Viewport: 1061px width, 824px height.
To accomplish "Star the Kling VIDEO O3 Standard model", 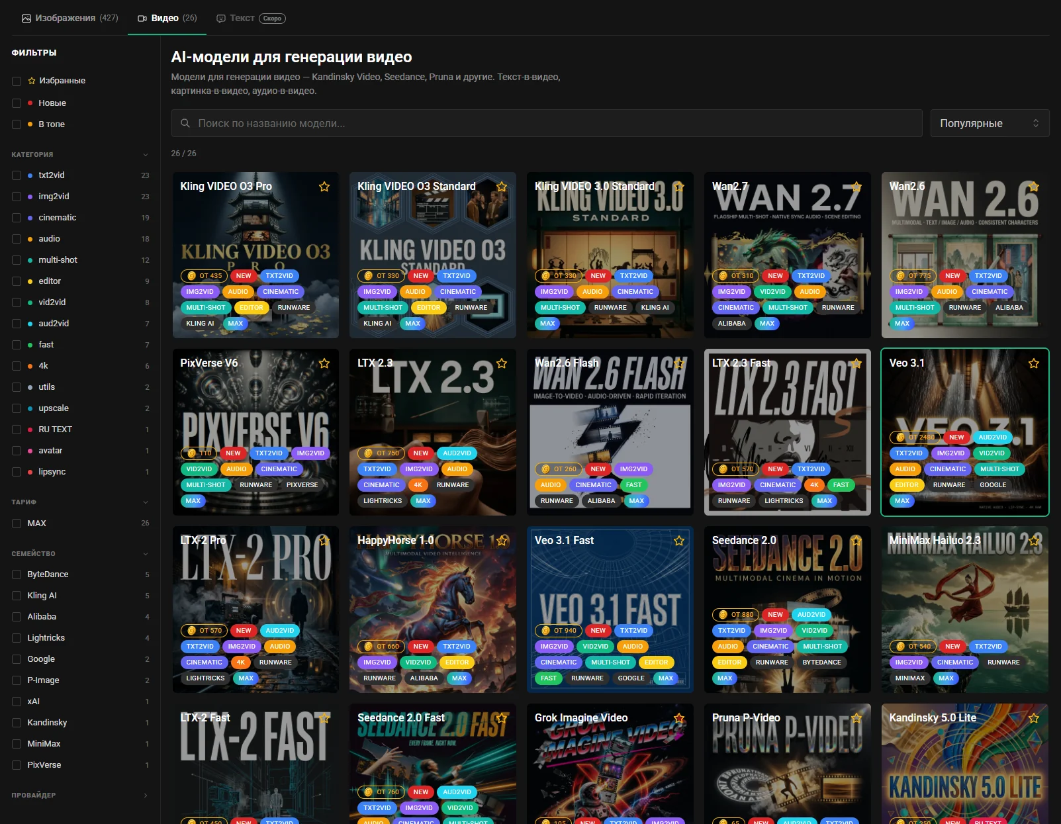I will click(502, 187).
